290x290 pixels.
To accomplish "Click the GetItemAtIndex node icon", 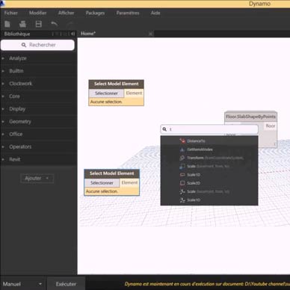I will (x=182, y=149).
